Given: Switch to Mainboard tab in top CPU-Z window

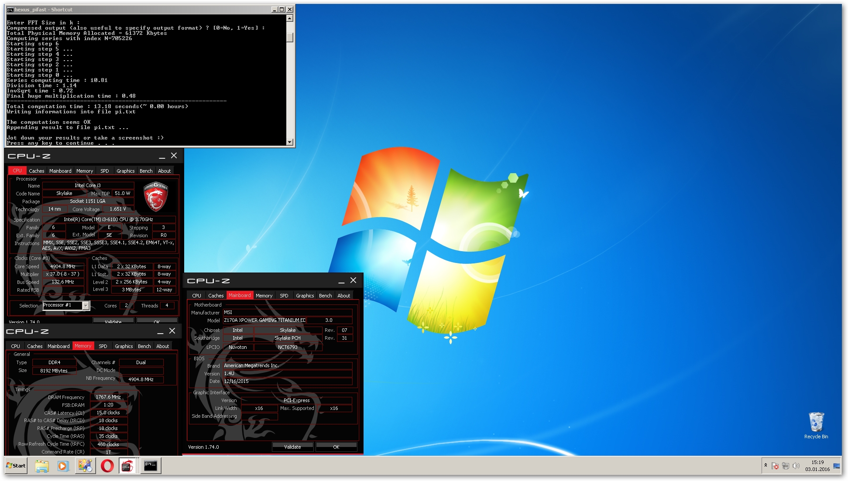Looking at the screenshot, I should pyautogui.click(x=60, y=171).
